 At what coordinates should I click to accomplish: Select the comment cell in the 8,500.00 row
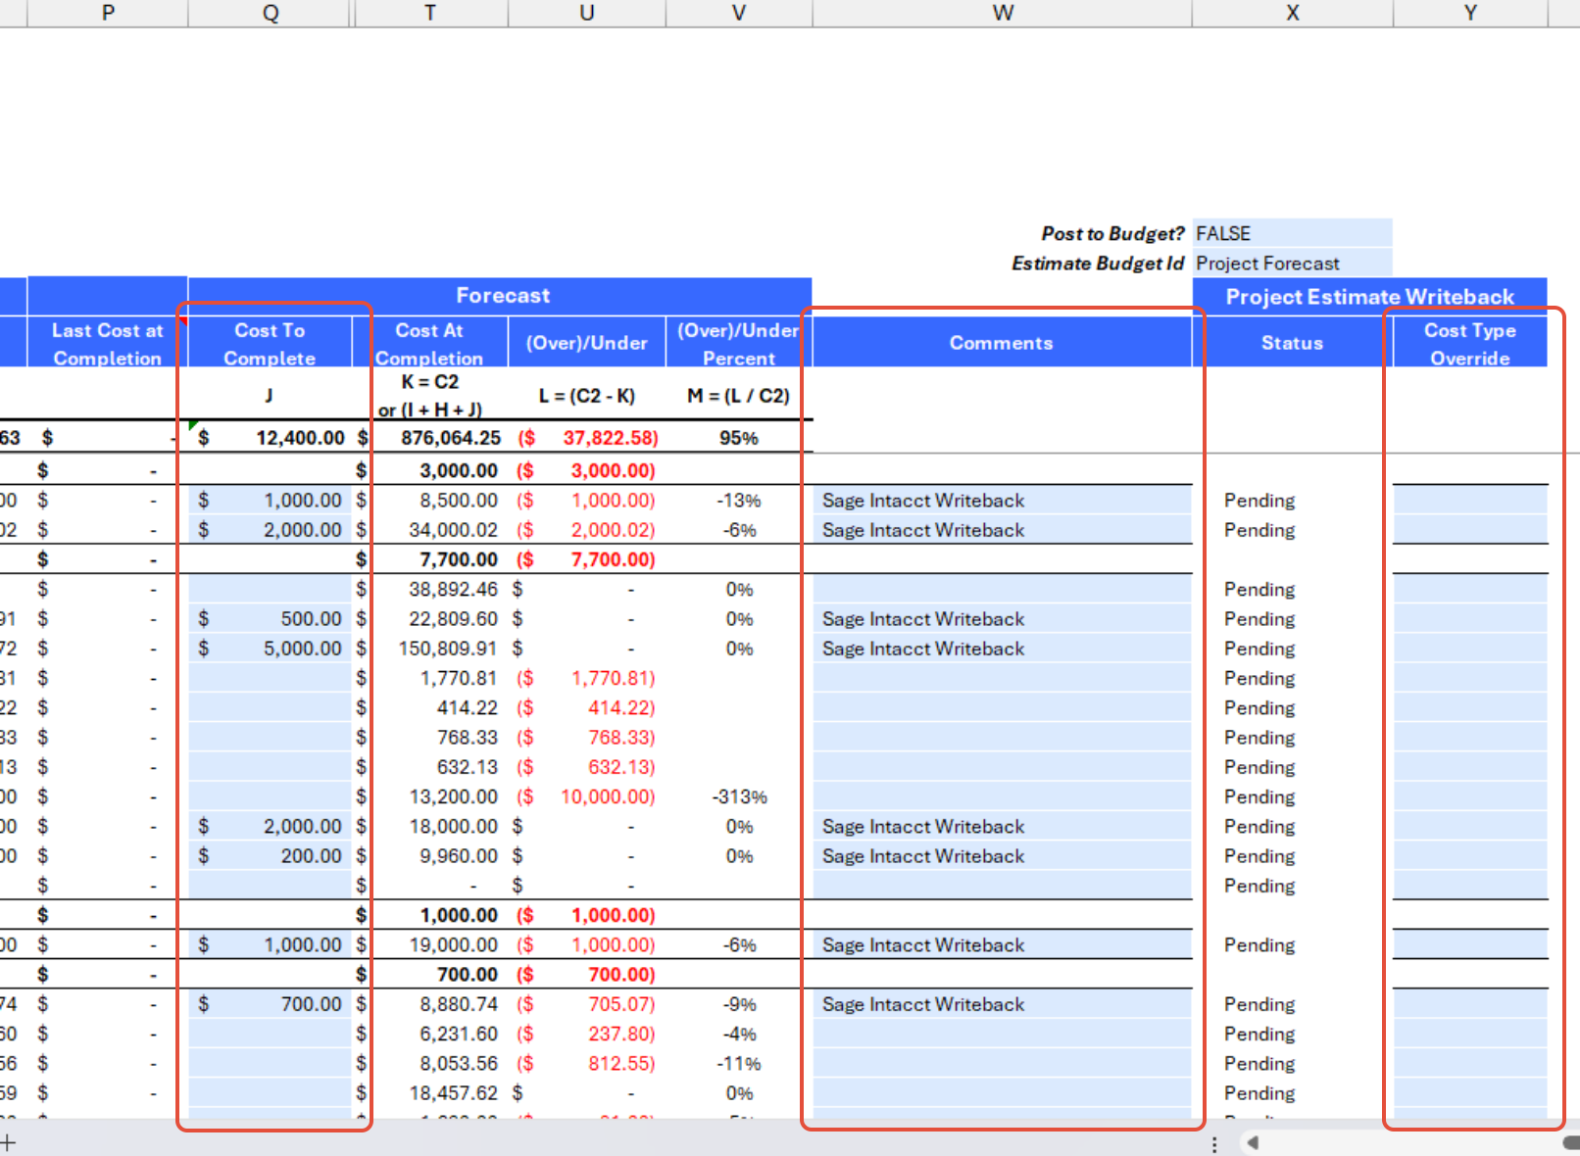tap(1002, 501)
